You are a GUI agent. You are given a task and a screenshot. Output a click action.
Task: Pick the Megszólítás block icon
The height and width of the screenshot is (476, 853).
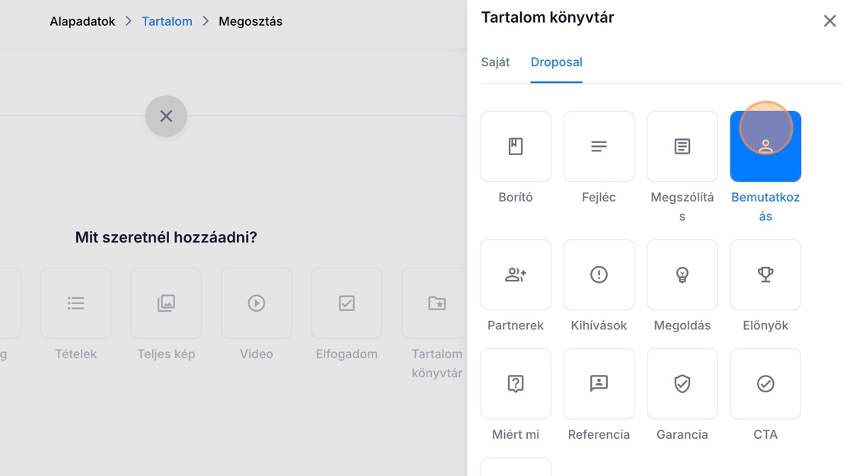tap(682, 147)
